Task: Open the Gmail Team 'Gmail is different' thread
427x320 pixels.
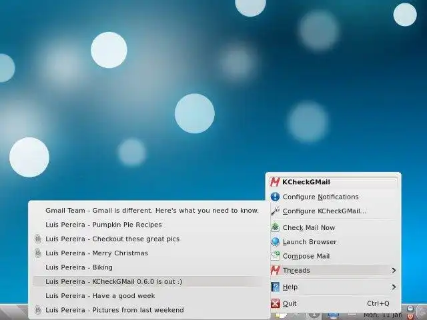Action: tap(148, 211)
